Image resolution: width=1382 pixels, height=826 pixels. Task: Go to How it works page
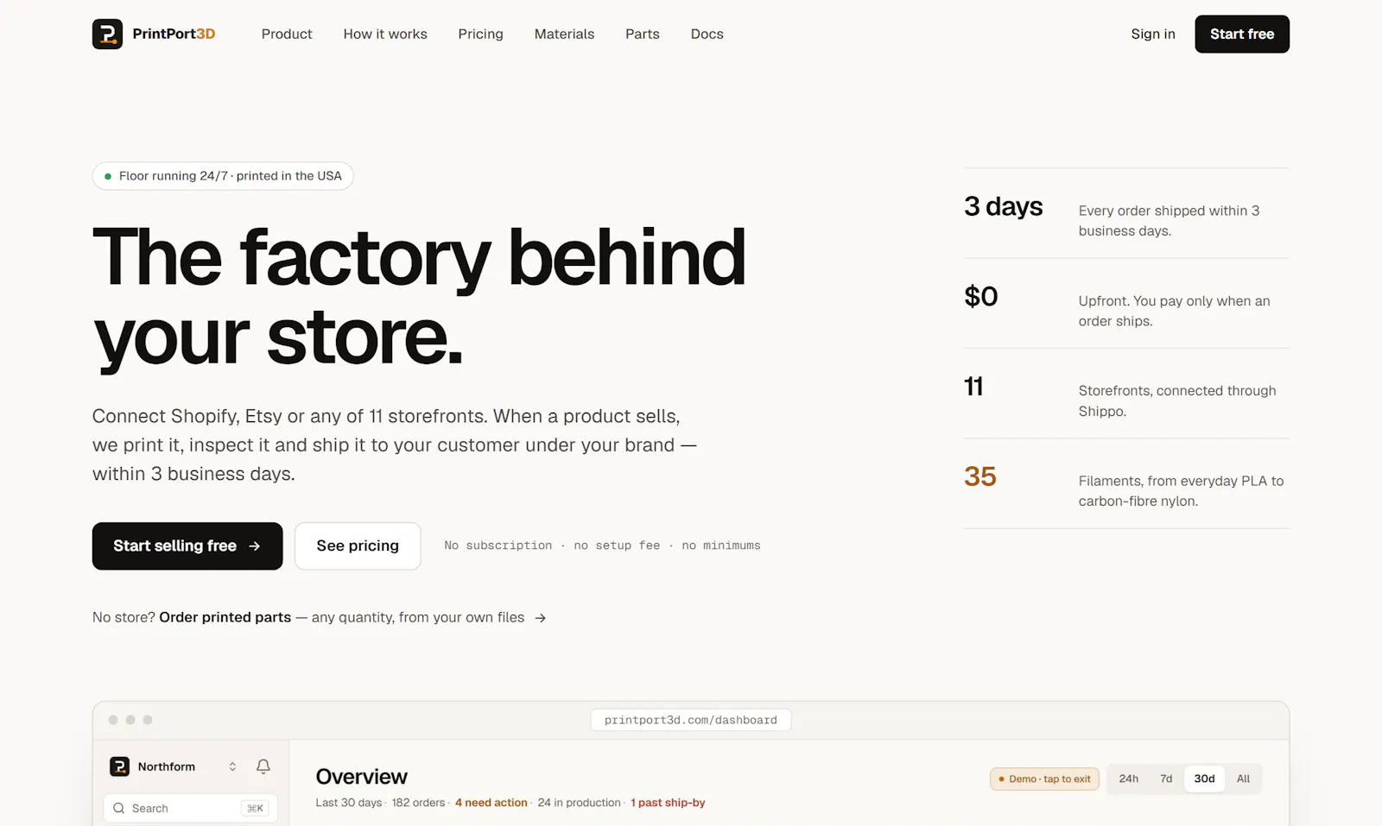tap(385, 34)
